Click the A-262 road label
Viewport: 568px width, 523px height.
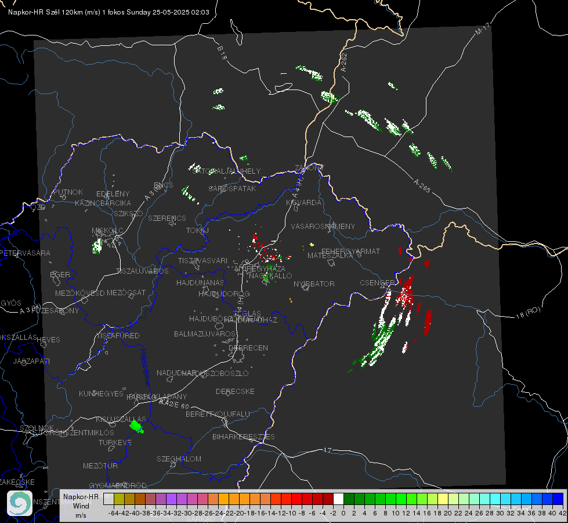click(x=344, y=62)
